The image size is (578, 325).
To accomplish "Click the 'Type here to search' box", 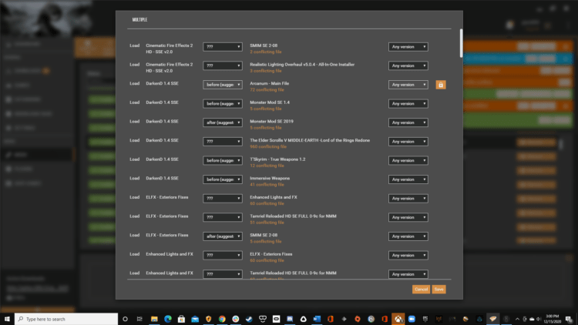I will pyautogui.click(x=66, y=319).
